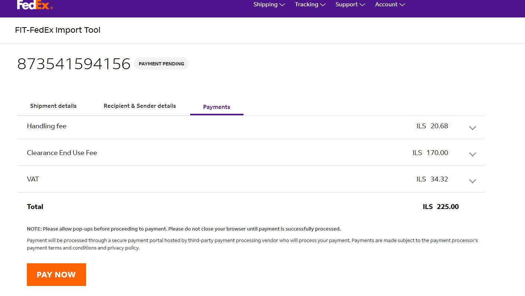This screenshot has height=296, width=525.
Task: Click the PAYMENT PENDING status badge
Action: (x=161, y=64)
